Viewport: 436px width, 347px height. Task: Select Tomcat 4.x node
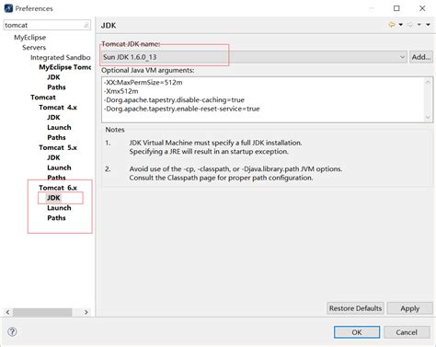click(58, 108)
